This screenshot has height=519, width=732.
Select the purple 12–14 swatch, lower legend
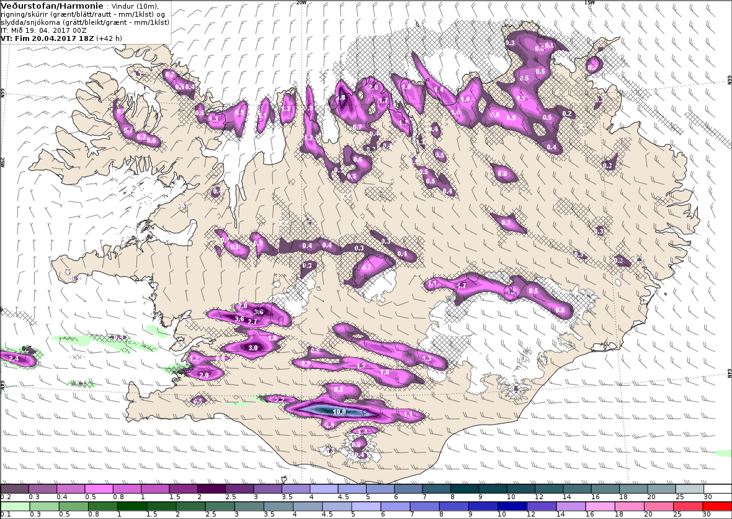(542, 506)
